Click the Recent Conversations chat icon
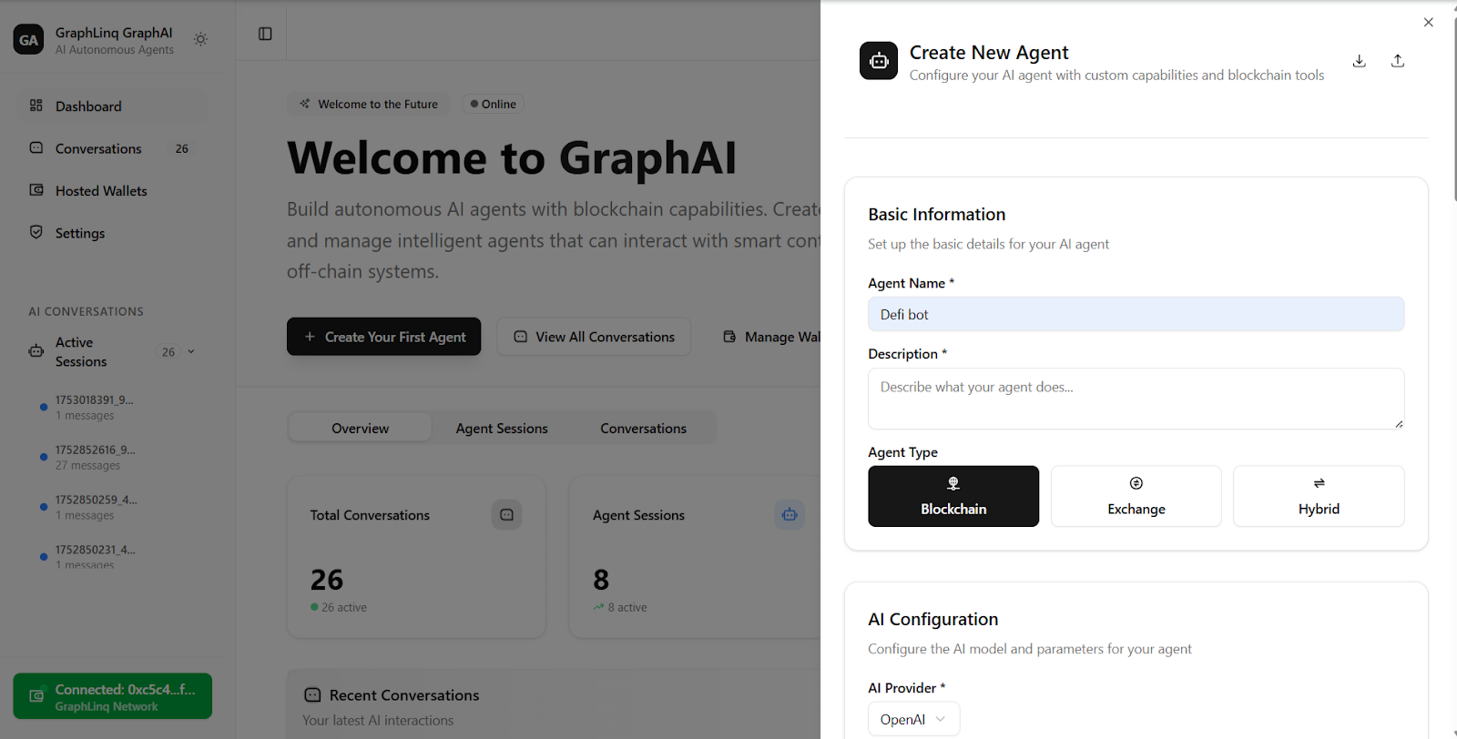Image resolution: width=1457 pixels, height=739 pixels. click(312, 695)
